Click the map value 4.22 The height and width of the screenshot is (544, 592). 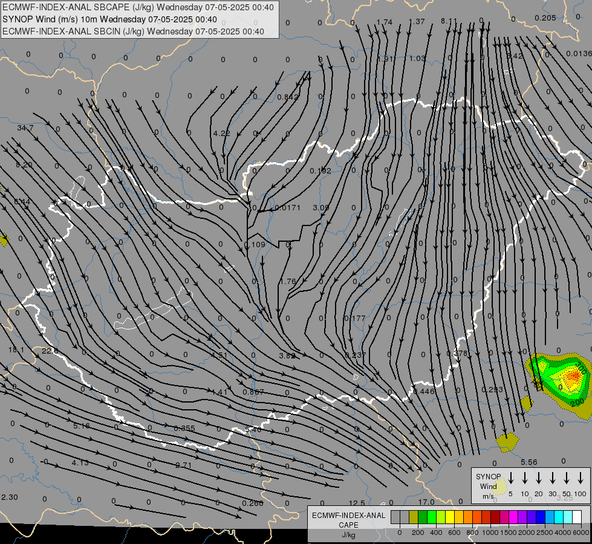222,133
